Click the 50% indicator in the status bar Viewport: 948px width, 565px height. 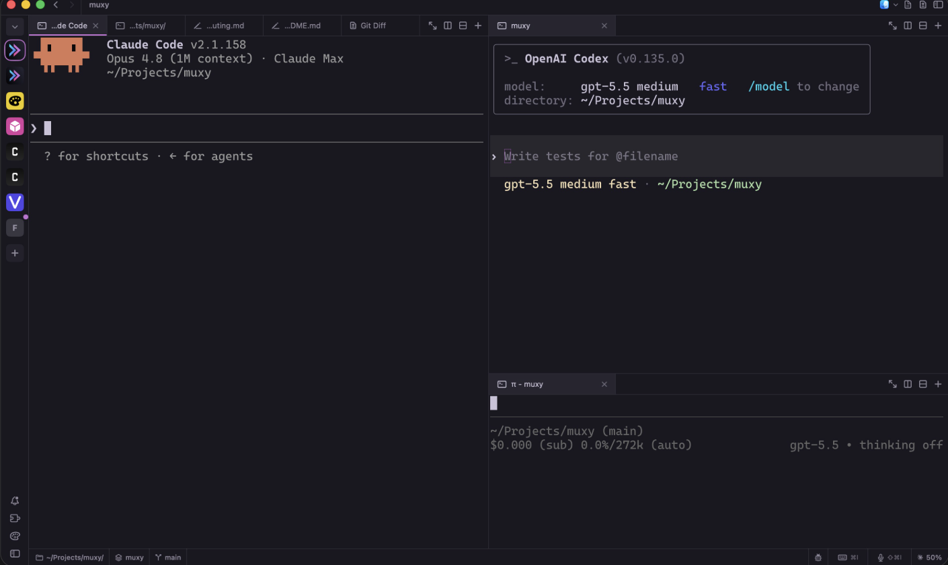coord(929,558)
